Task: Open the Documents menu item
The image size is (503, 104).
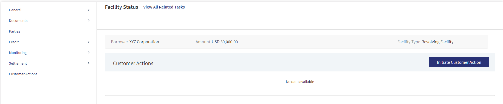Action: click(18, 21)
